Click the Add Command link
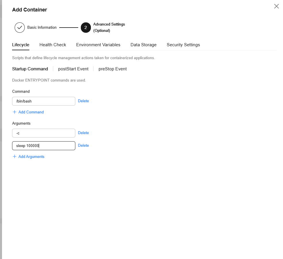Screen dimensions: 283x259 click(31, 112)
